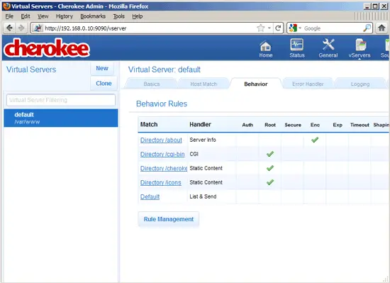390x283 pixels.
Task: Open the Directory /cgi-bin rule link
Action: coord(162,154)
